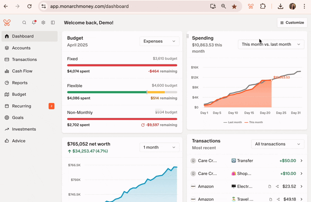Click the rollover icon beside -$9,597 remaining
Screen dimensions: 311x202
pyautogui.click(x=143, y=125)
